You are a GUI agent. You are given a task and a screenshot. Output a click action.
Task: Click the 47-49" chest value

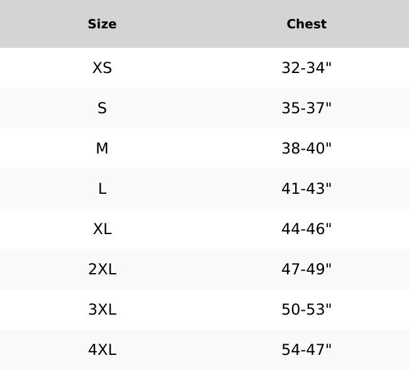306,269
